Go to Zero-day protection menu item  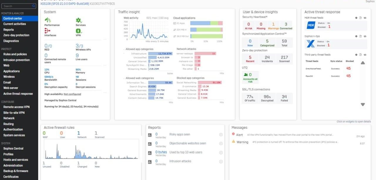point(16,35)
